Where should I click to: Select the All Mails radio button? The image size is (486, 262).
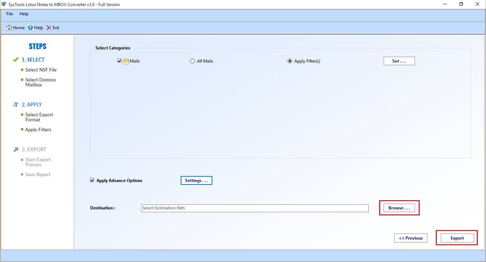click(193, 61)
